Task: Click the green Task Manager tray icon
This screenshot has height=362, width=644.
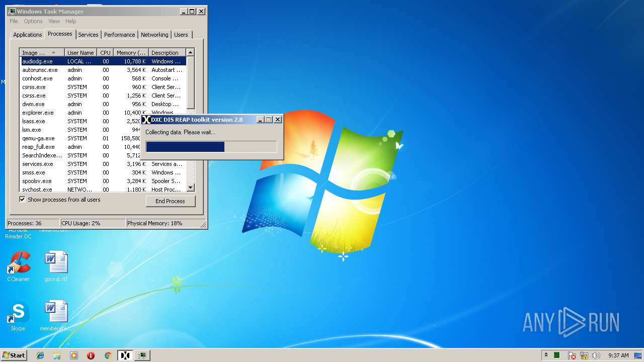Action: [x=557, y=355]
